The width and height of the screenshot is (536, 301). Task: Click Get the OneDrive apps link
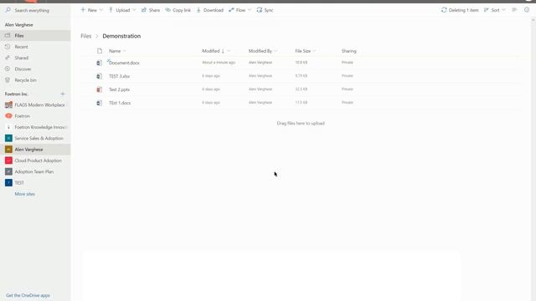28,295
